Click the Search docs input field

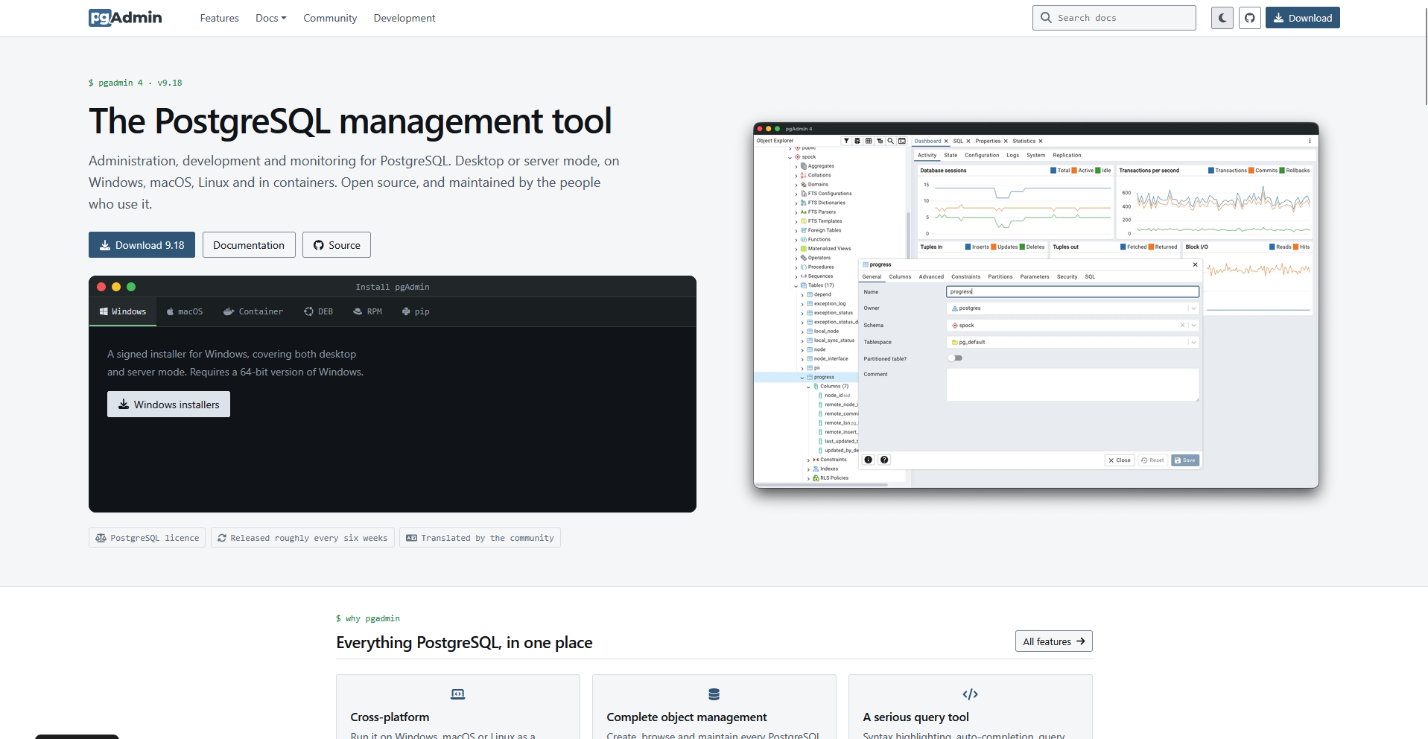(x=1114, y=18)
